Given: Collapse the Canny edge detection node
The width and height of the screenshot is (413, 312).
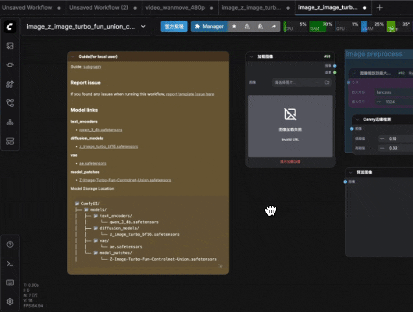Looking at the screenshot, I should tap(356, 120).
